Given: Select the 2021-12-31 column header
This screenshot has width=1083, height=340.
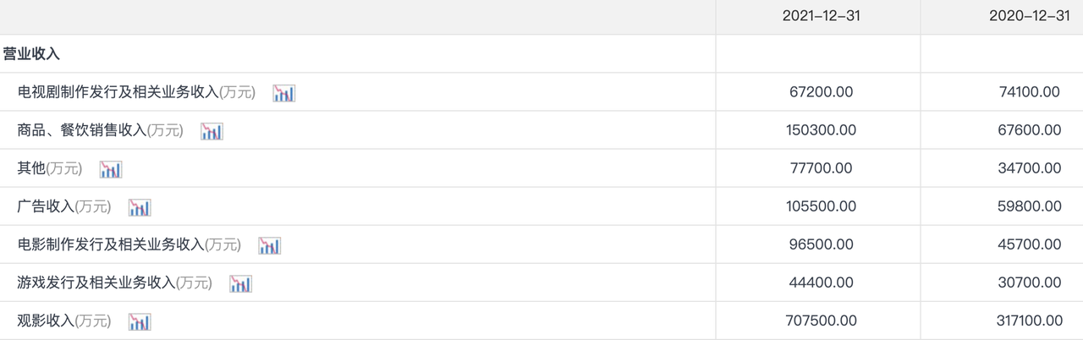Looking at the screenshot, I should coord(821,15).
